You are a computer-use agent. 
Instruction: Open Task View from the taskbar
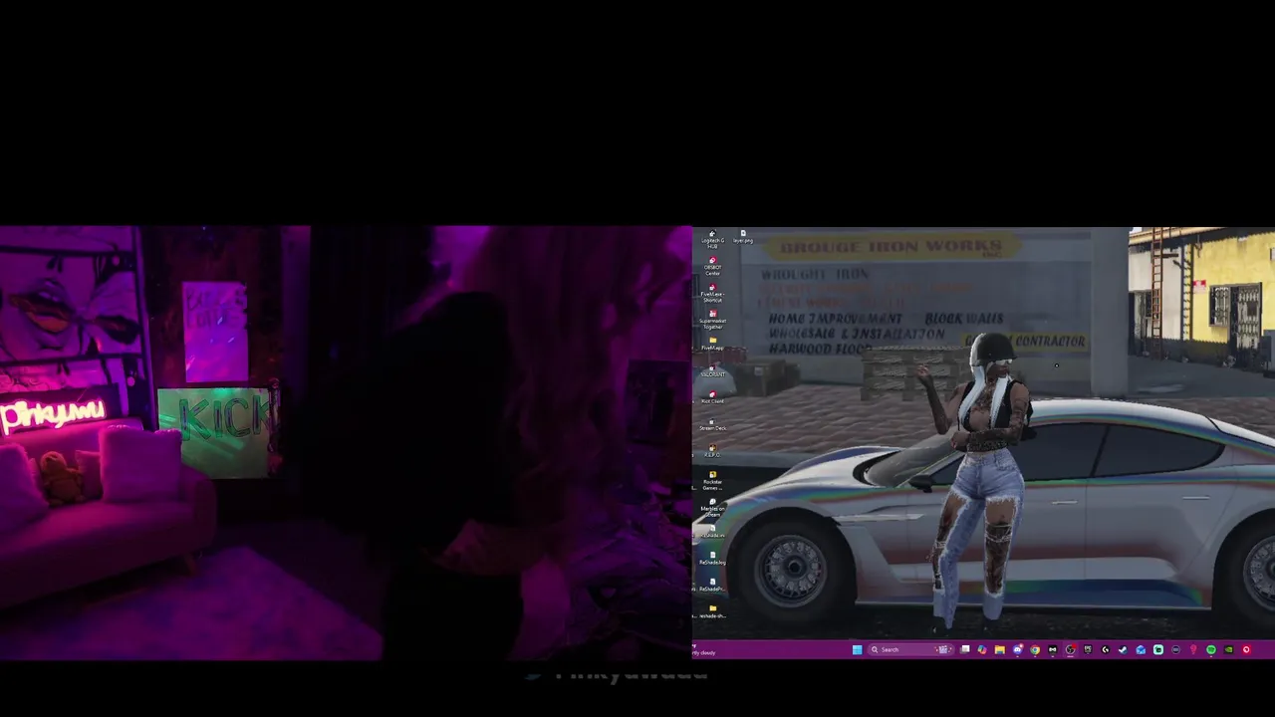(x=964, y=649)
